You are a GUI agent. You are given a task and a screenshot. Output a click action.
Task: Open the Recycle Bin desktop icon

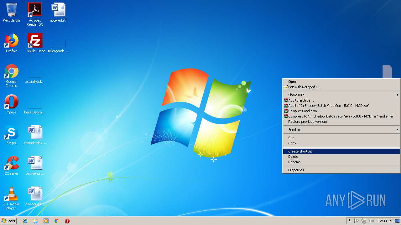(11, 12)
